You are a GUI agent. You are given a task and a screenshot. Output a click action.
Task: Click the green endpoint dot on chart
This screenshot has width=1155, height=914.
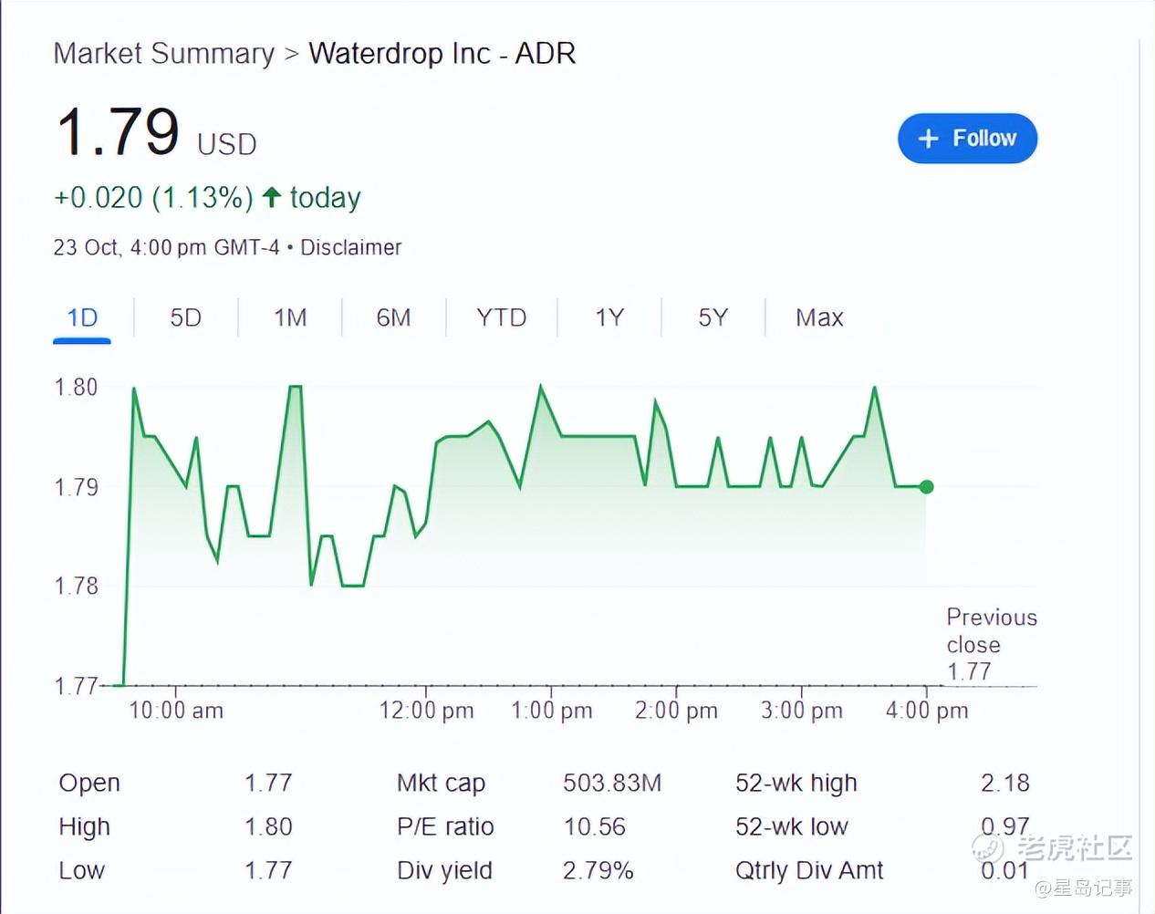pyautogui.click(x=926, y=487)
